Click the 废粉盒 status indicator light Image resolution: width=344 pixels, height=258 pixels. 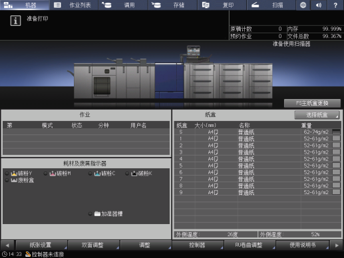7,180
